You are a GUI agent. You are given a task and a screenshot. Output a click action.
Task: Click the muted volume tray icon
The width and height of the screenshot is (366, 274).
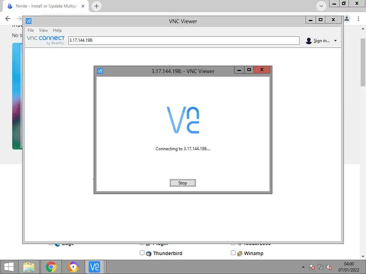coord(329,267)
